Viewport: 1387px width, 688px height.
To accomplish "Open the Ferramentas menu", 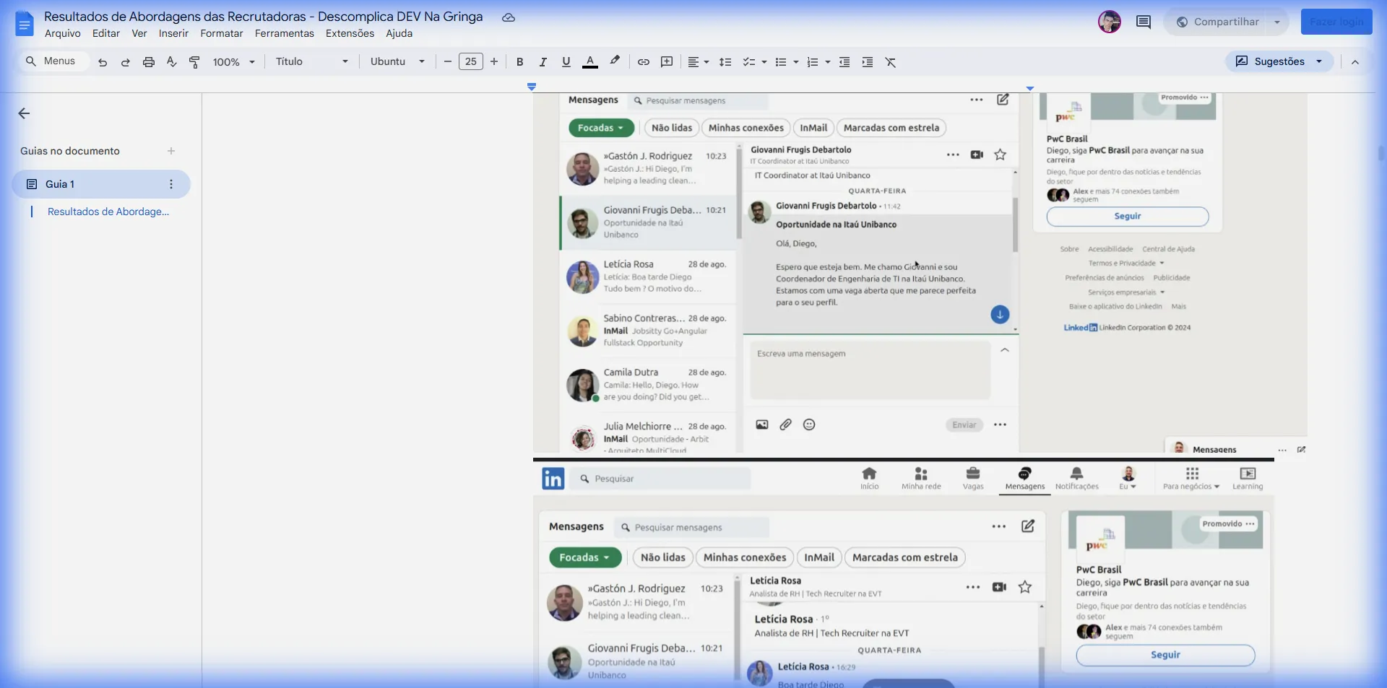I will 285,33.
